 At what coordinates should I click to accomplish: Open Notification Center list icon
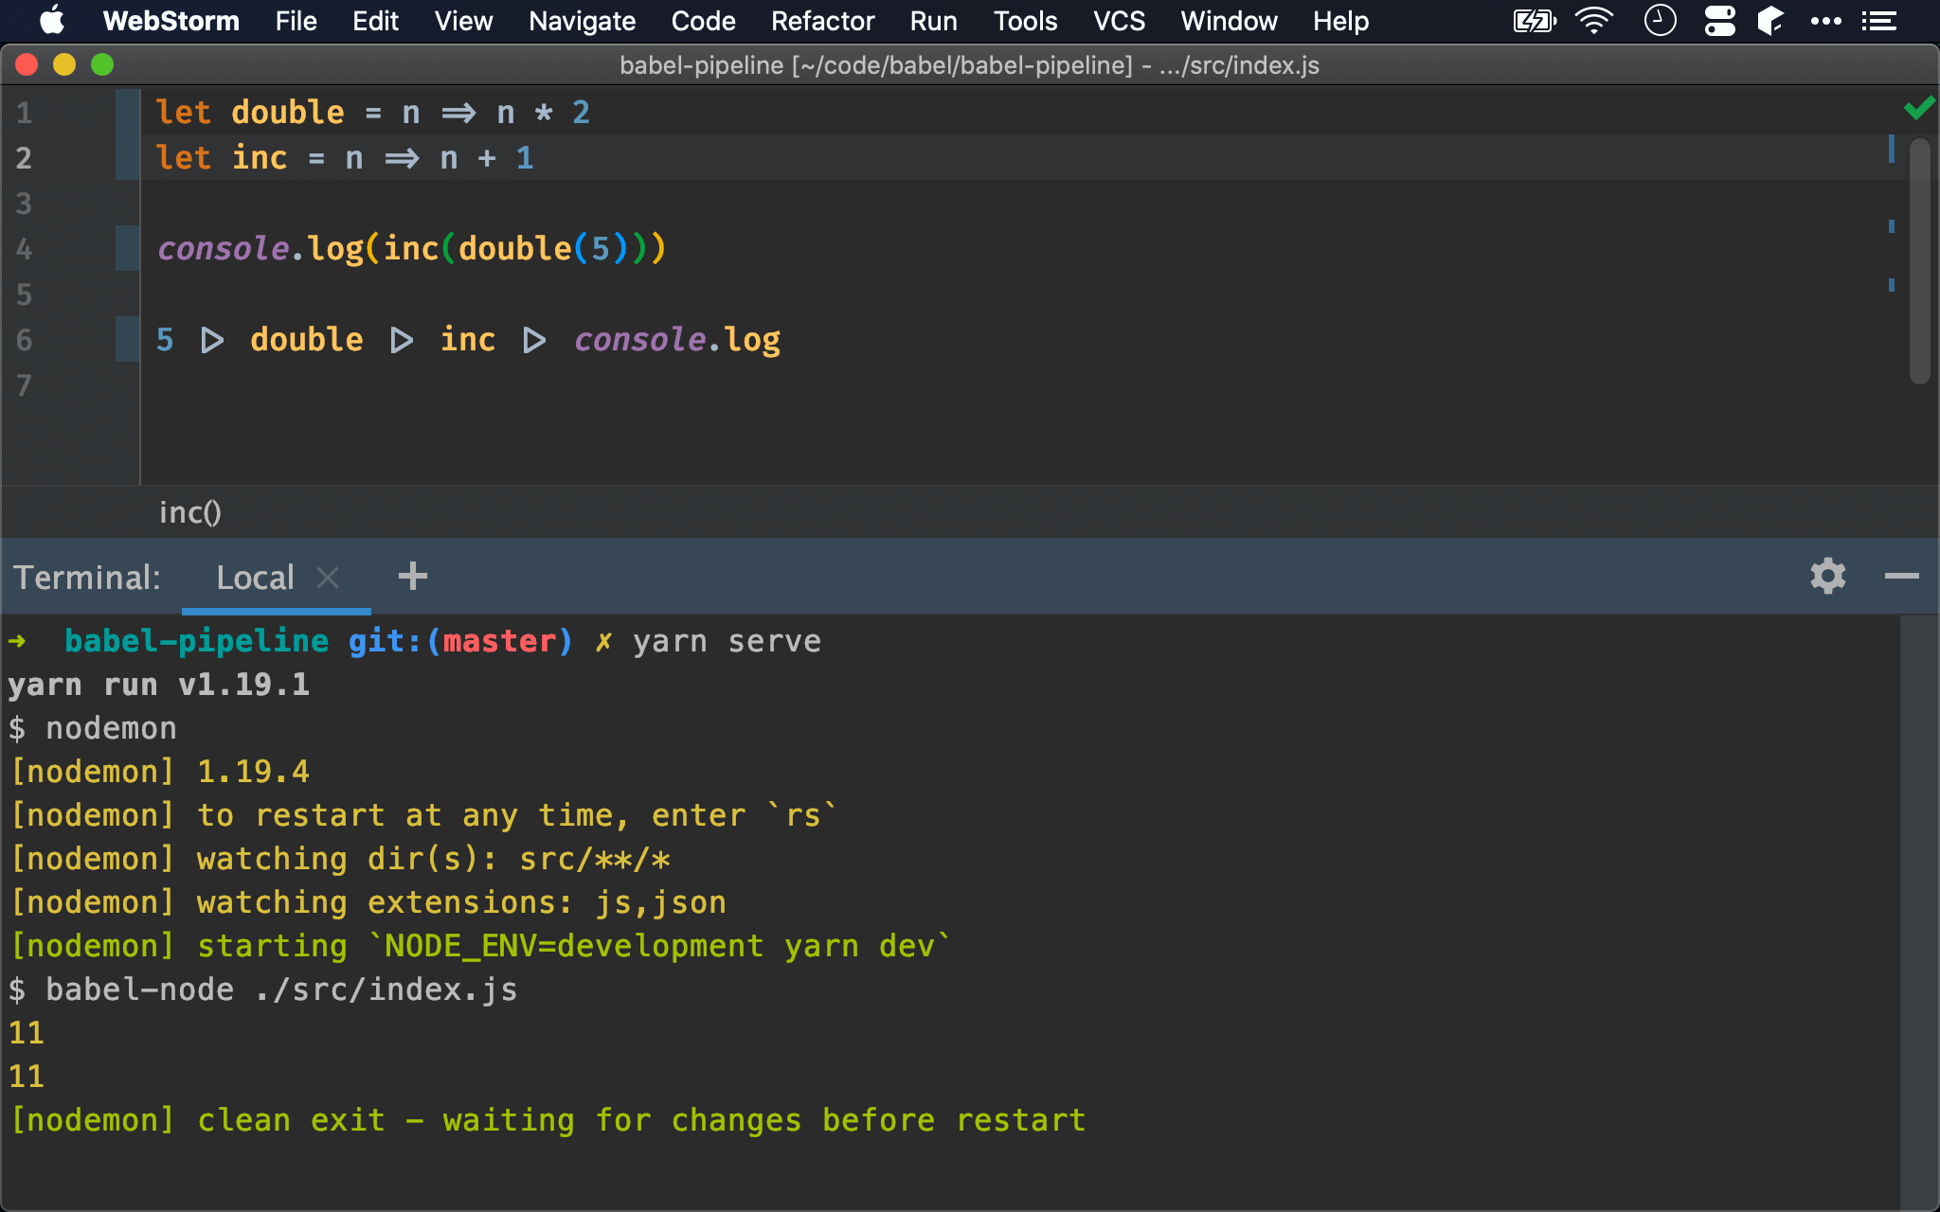1879,21
